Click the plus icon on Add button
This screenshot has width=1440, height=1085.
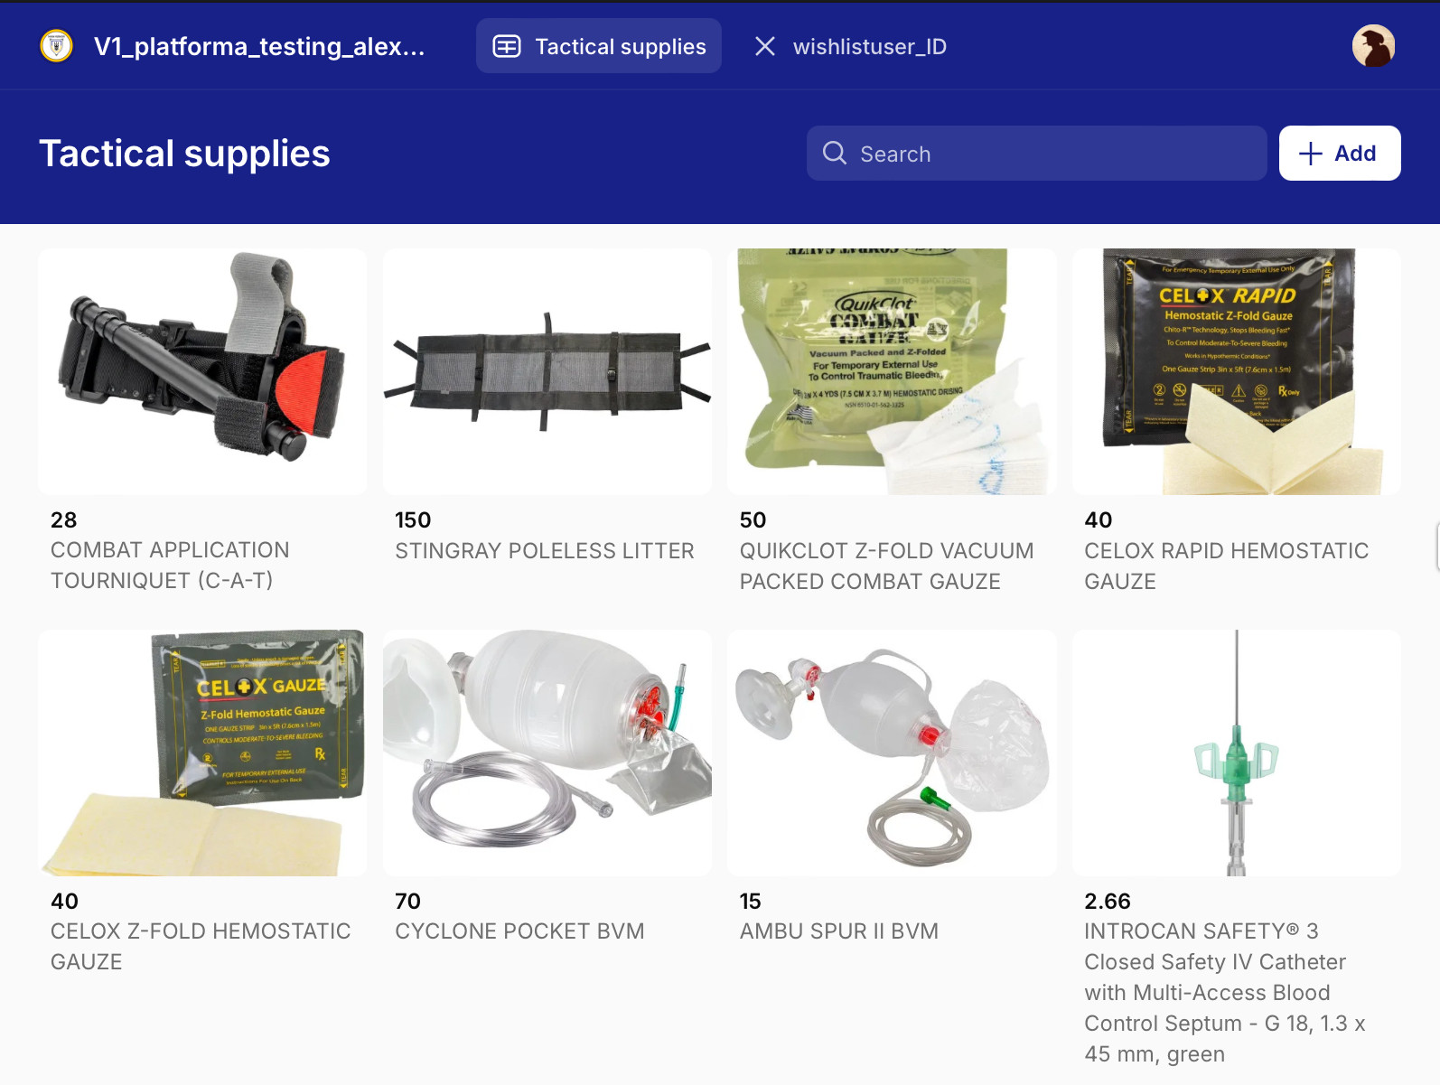[1310, 154]
